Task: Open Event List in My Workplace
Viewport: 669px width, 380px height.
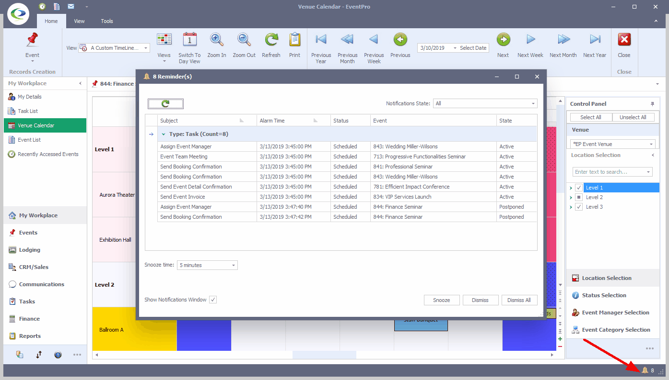Action: 45,140
